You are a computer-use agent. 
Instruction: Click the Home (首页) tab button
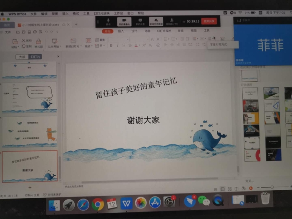click(7, 25)
